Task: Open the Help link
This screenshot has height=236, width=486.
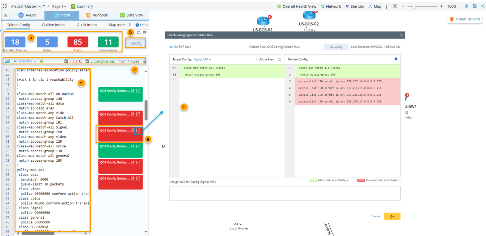Action: [x=142, y=25]
